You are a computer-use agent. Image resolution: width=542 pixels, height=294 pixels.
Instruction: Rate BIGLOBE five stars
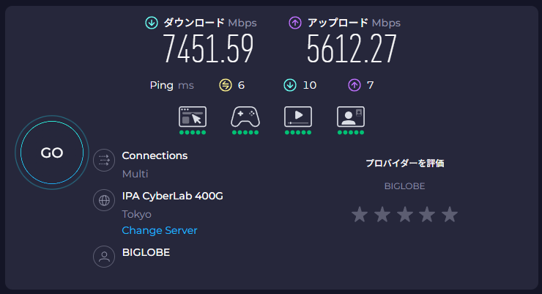pos(450,214)
